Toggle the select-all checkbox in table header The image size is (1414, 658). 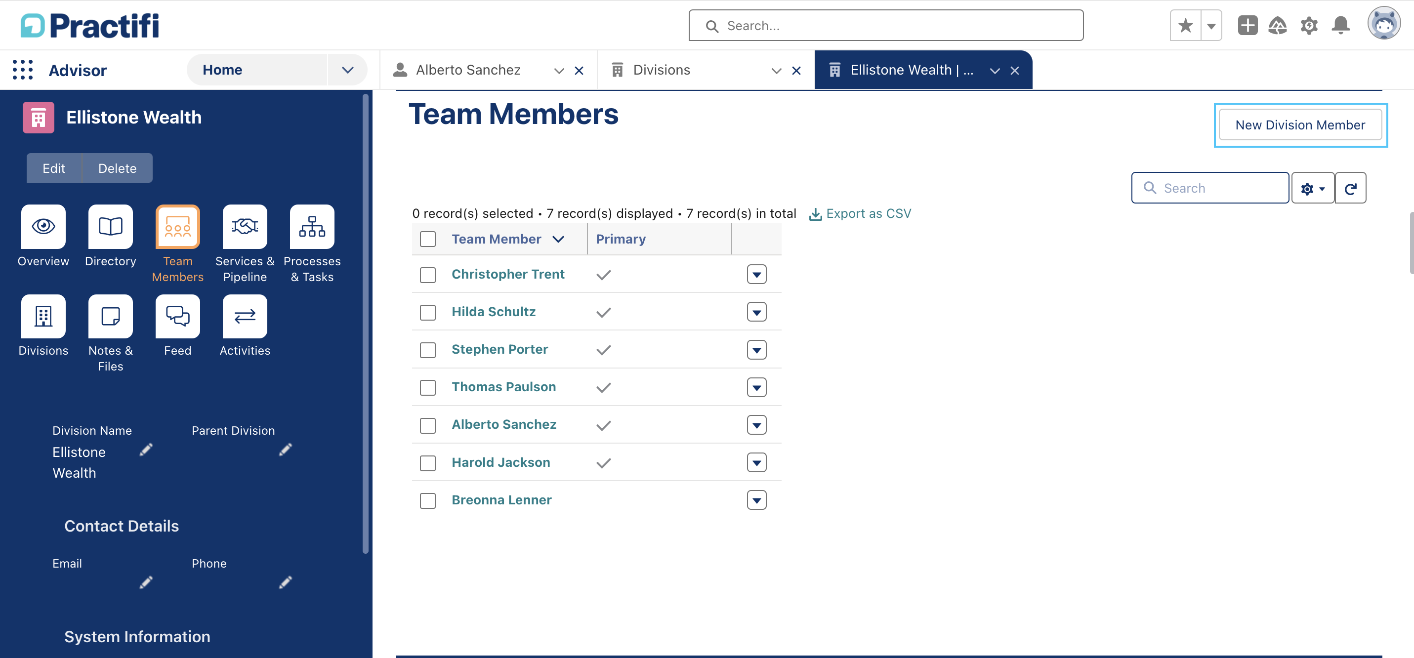pyautogui.click(x=427, y=239)
